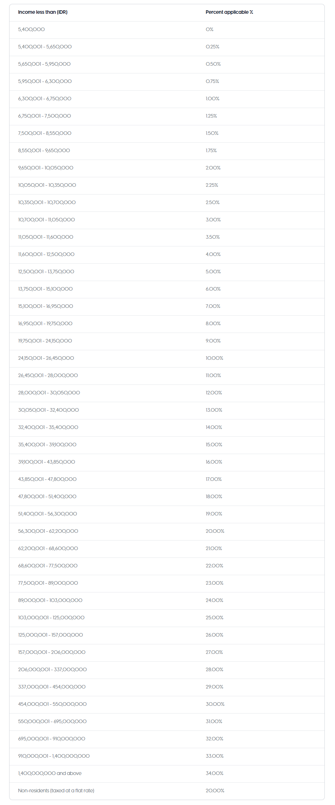Select the 10,050,001 - 10,350,000 row label
The image size is (335, 805).
click(47, 185)
